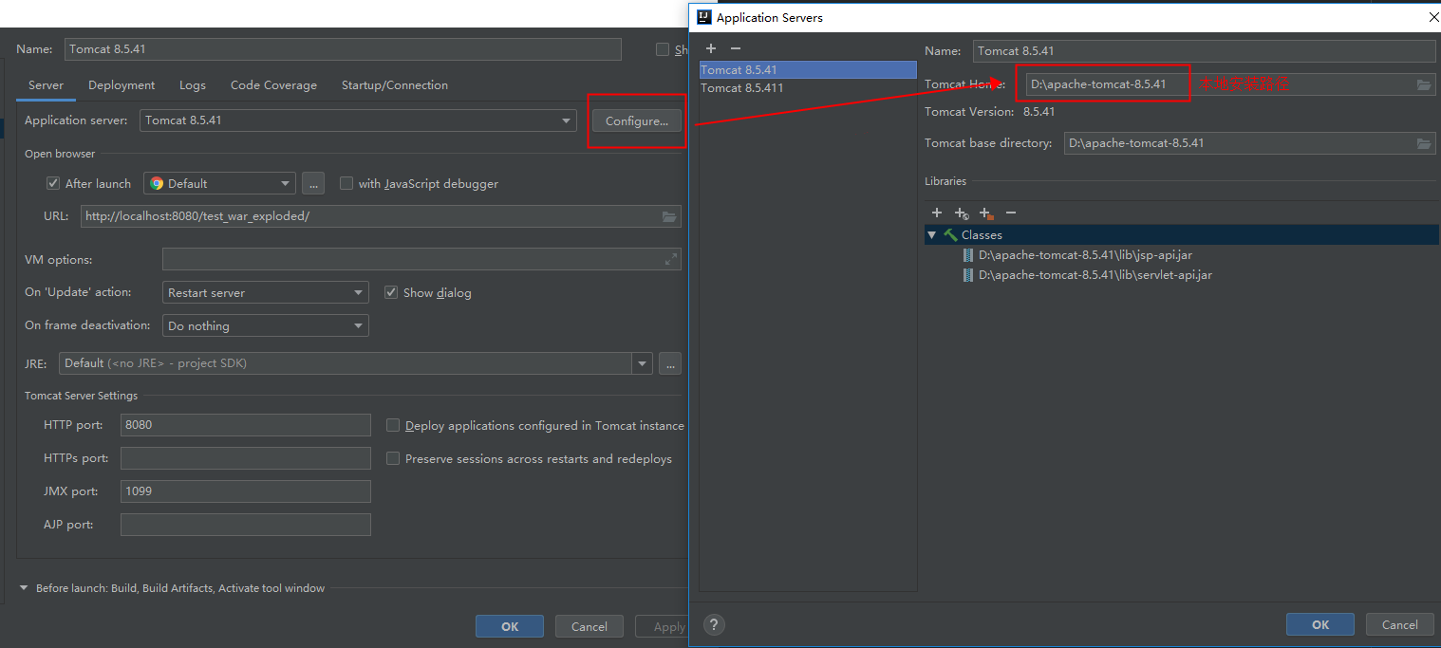The width and height of the screenshot is (1441, 648).
Task: Open the JRE dropdown arrow
Action: click(x=643, y=363)
